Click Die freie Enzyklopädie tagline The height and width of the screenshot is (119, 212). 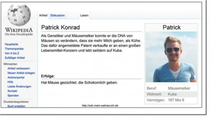point(19,34)
